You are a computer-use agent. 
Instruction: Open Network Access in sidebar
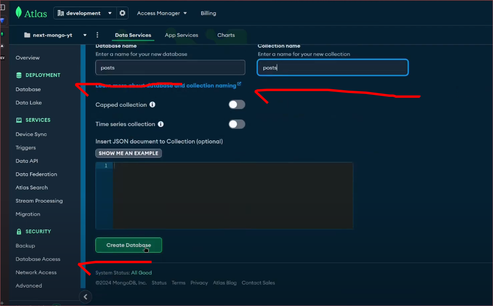pyautogui.click(x=36, y=272)
